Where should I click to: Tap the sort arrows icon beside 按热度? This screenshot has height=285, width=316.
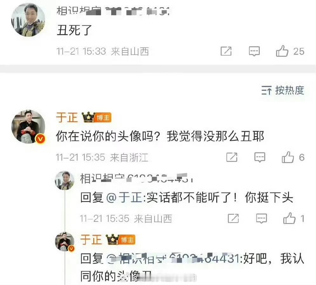pyautogui.click(x=266, y=90)
